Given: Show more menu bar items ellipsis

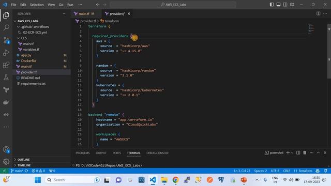Looking at the screenshot, I should [x=80, y=5].
